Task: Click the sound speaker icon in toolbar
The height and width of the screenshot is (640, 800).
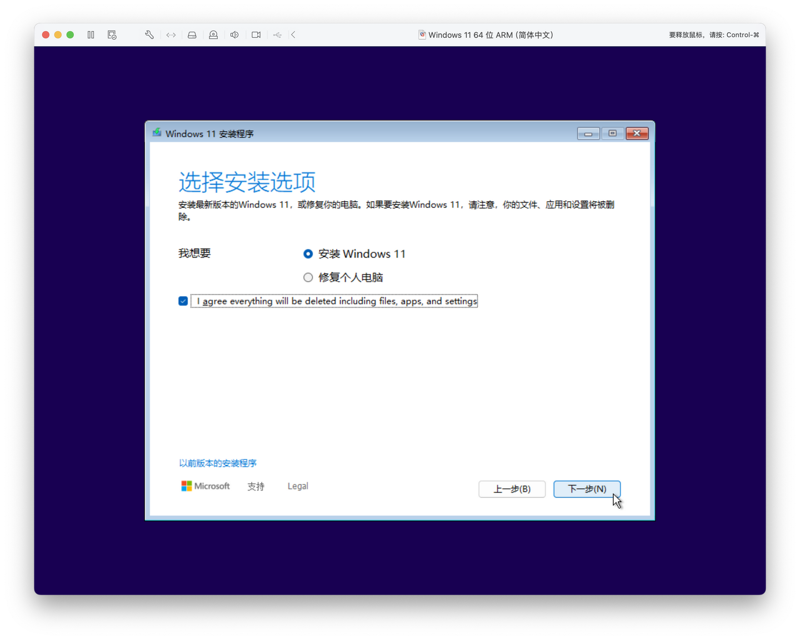Action: 234,35
